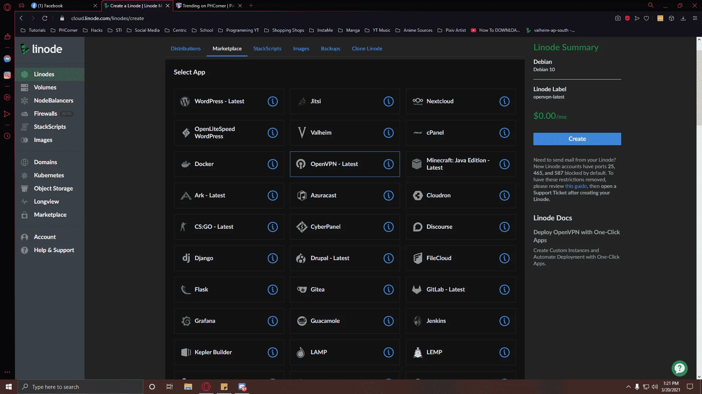Select the Django app card
The height and width of the screenshot is (394, 702).
click(x=229, y=258)
